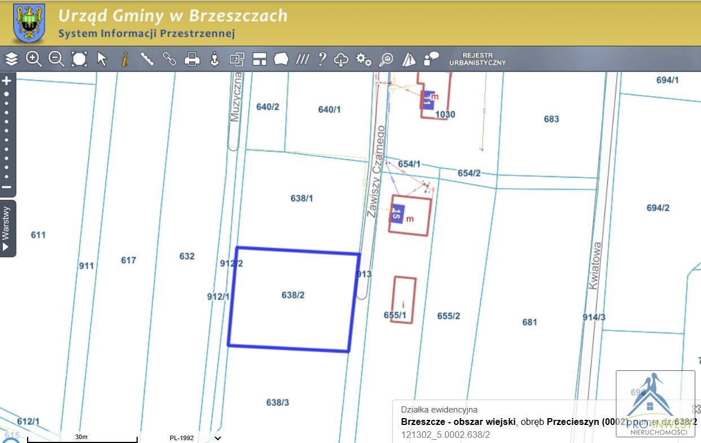Select the zoom in magnifier tool
The height and width of the screenshot is (443, 701).
pyautogui.click(x=34, y=59)
